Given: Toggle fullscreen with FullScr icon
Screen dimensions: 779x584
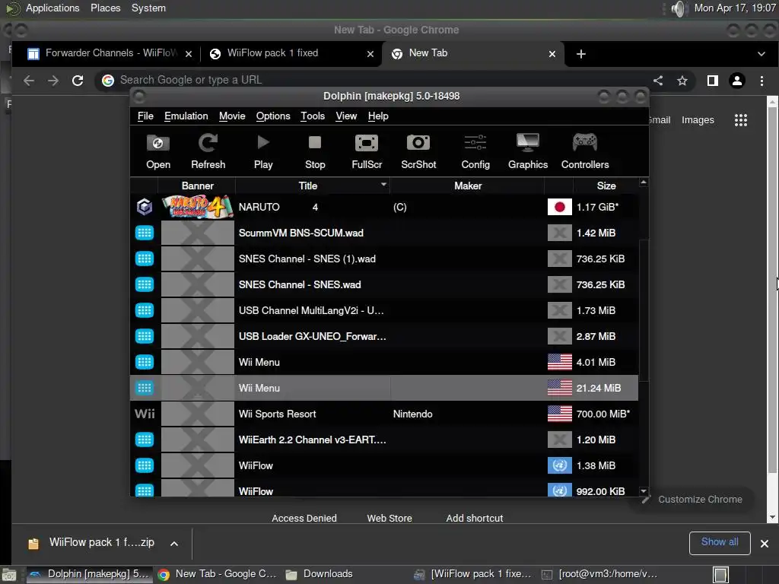Looking at the screenshot, I should (367, 151).
